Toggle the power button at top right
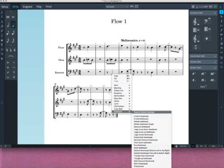This screenshot has width=224, height=168. pos(220,7)
